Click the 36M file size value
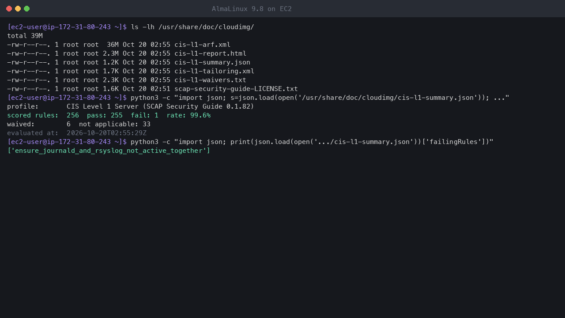Image resolution: width=565 pixels, height=318 pixels. click(113, 45)
